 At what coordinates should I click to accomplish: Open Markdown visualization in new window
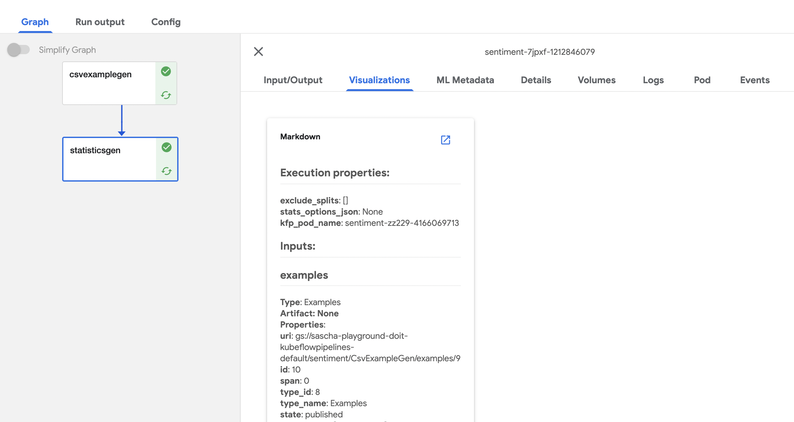[446, 140]
